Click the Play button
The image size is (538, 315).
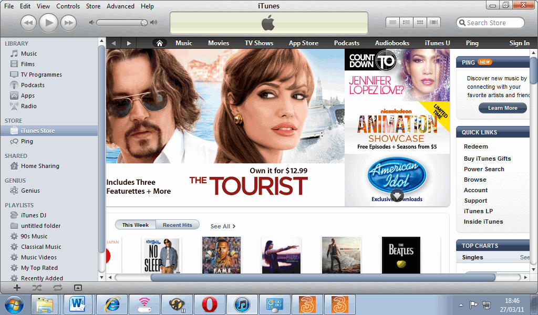[48, 23]
